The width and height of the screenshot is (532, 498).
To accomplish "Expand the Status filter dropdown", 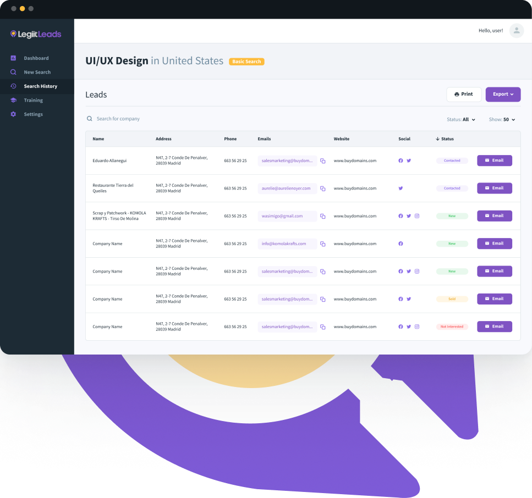I will [461, 119].
